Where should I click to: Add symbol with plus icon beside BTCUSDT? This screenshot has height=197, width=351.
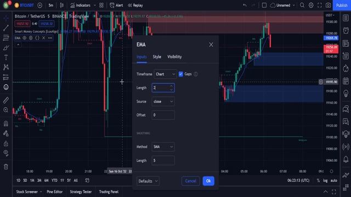(x=40, y=5)
